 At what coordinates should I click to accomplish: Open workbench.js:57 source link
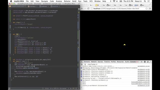point(143,85)
